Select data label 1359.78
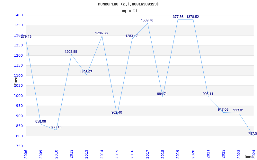The height and width of the screenshot is (160, 257). [x=147, y=20]
